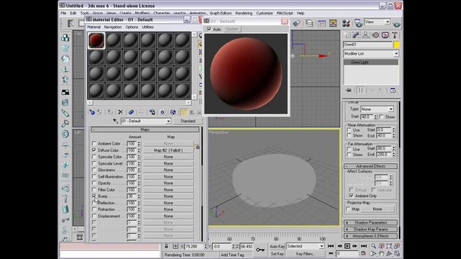Toggle the Bump map checkbox
The image size is (461, 259).
pyautogui.click(x=94, y=196)
